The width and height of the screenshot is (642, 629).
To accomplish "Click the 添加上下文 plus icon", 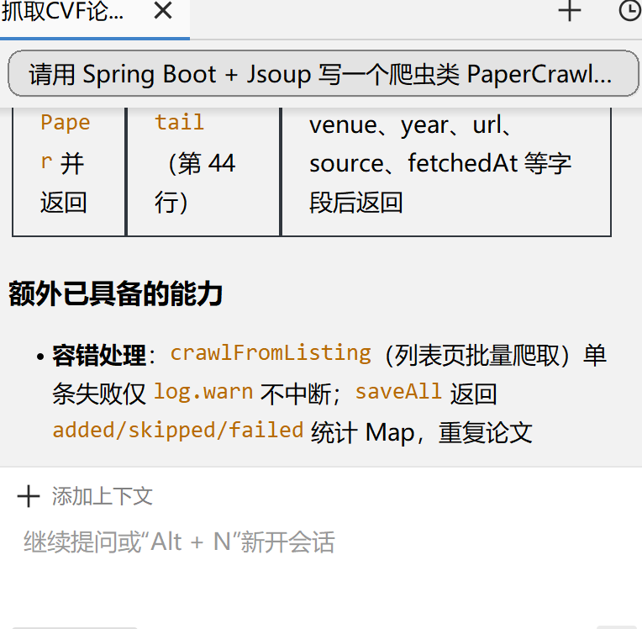I will (x=29, y=496).
